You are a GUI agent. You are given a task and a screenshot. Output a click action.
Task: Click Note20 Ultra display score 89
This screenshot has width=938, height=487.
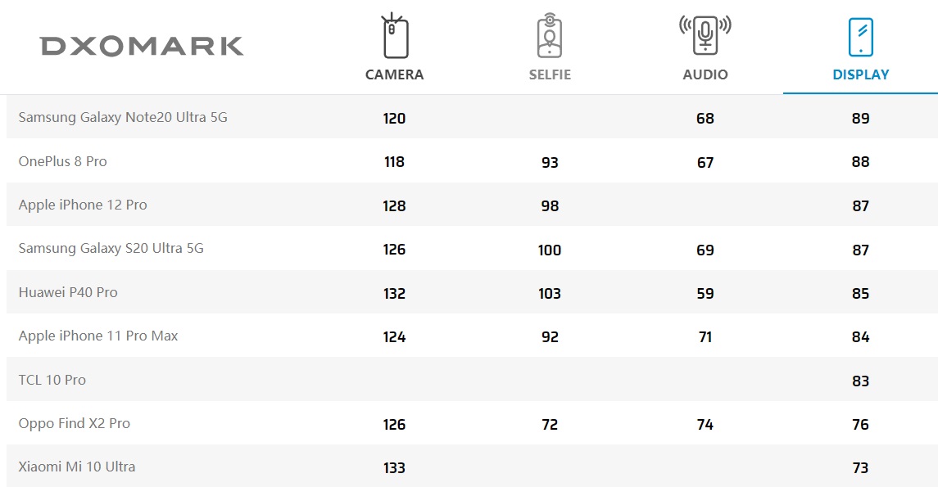click(860, 119)
